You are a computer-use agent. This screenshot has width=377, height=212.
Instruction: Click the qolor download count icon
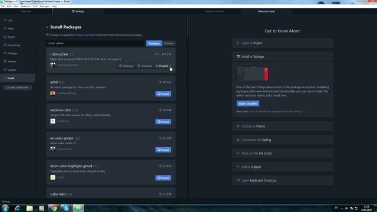click(160, 82)
